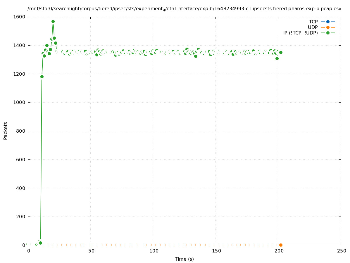Click the orange UDP legend marker
This screenshot has height=263, width=350.
[x=328, y=27]
